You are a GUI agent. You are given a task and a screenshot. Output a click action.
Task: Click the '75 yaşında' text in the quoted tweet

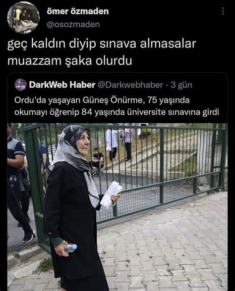point(169,100)
